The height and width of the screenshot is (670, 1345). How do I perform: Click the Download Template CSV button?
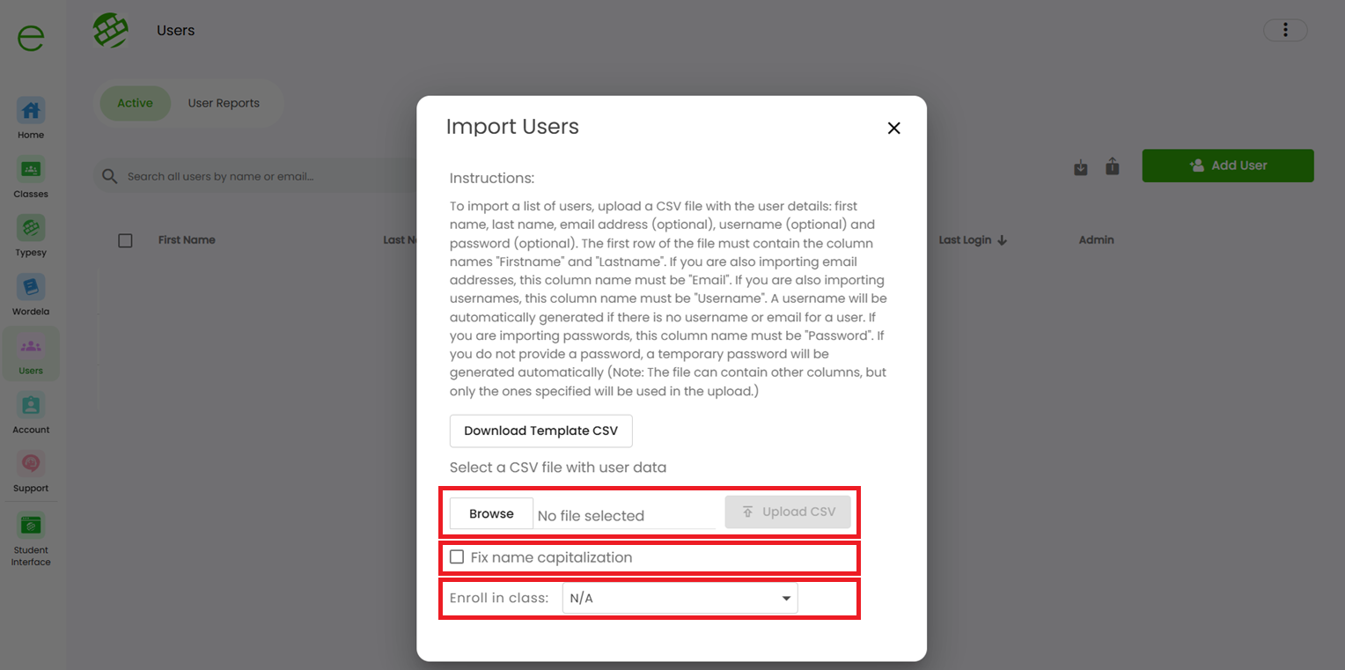(541, 431)
